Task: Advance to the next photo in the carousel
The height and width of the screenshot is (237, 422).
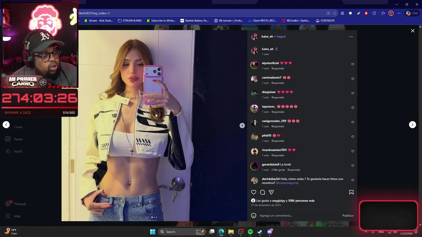Action: pos(242,125)
